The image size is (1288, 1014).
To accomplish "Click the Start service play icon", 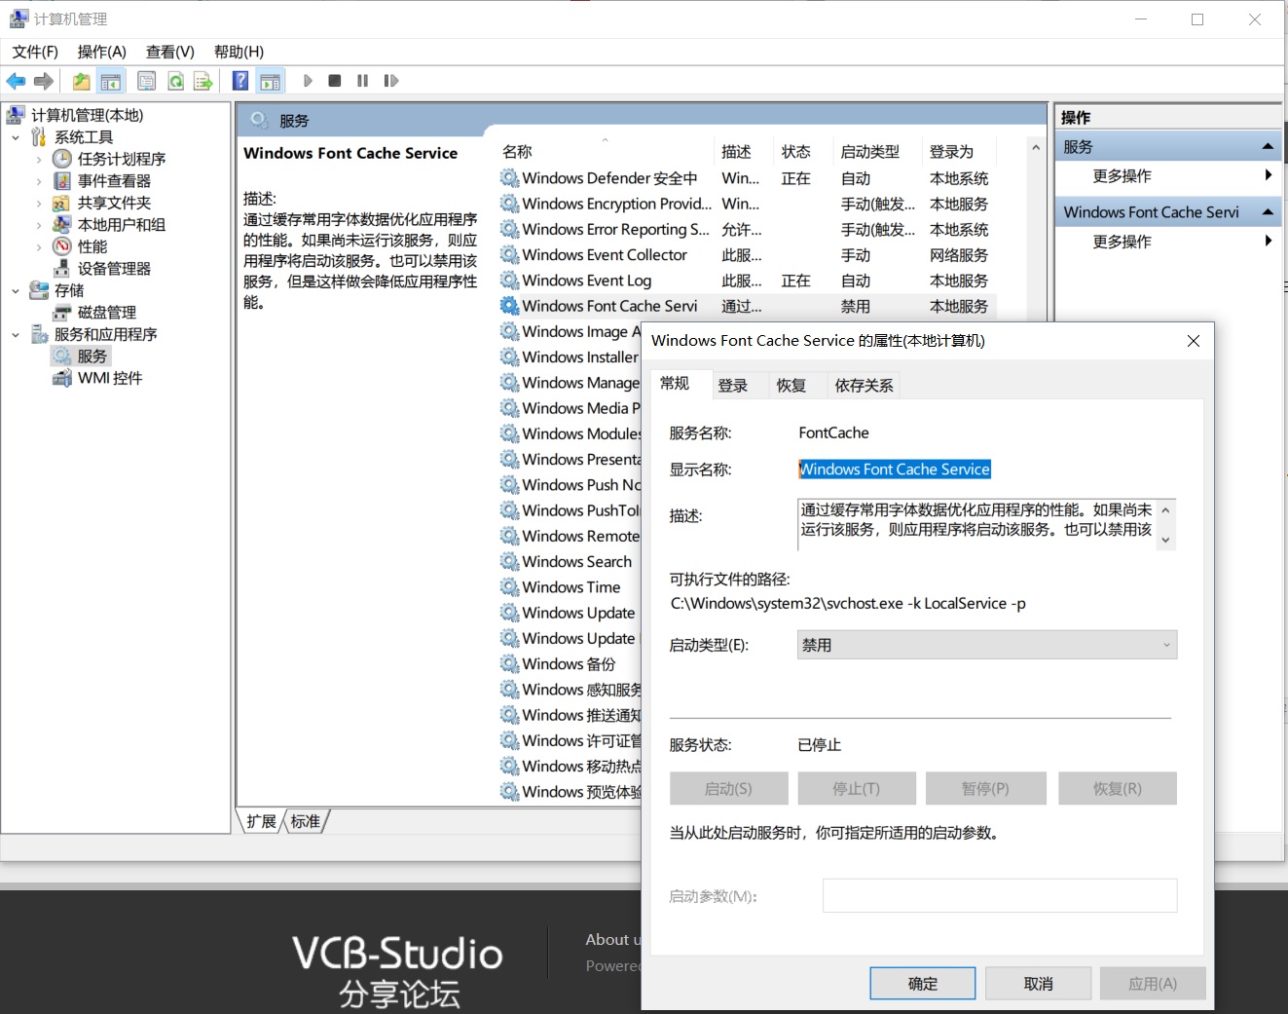I will pyautogui.click(x=308, y=81).
